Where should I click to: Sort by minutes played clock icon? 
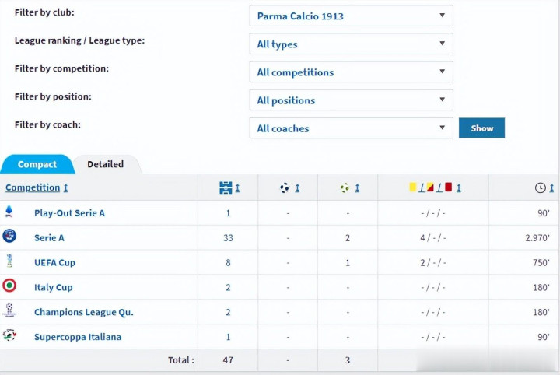point(540,187)
